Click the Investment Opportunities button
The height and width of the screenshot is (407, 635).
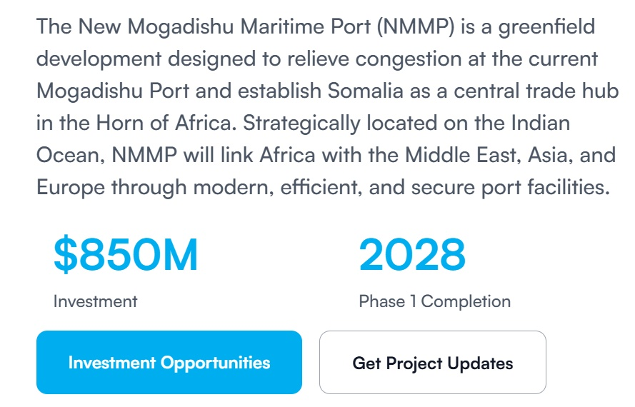point(169,362)
